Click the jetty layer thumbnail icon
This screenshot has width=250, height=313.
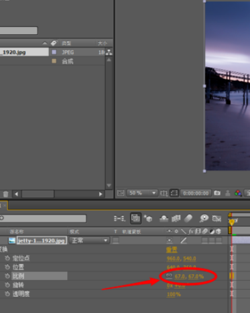pyautogui.click(x=12, y=241)
